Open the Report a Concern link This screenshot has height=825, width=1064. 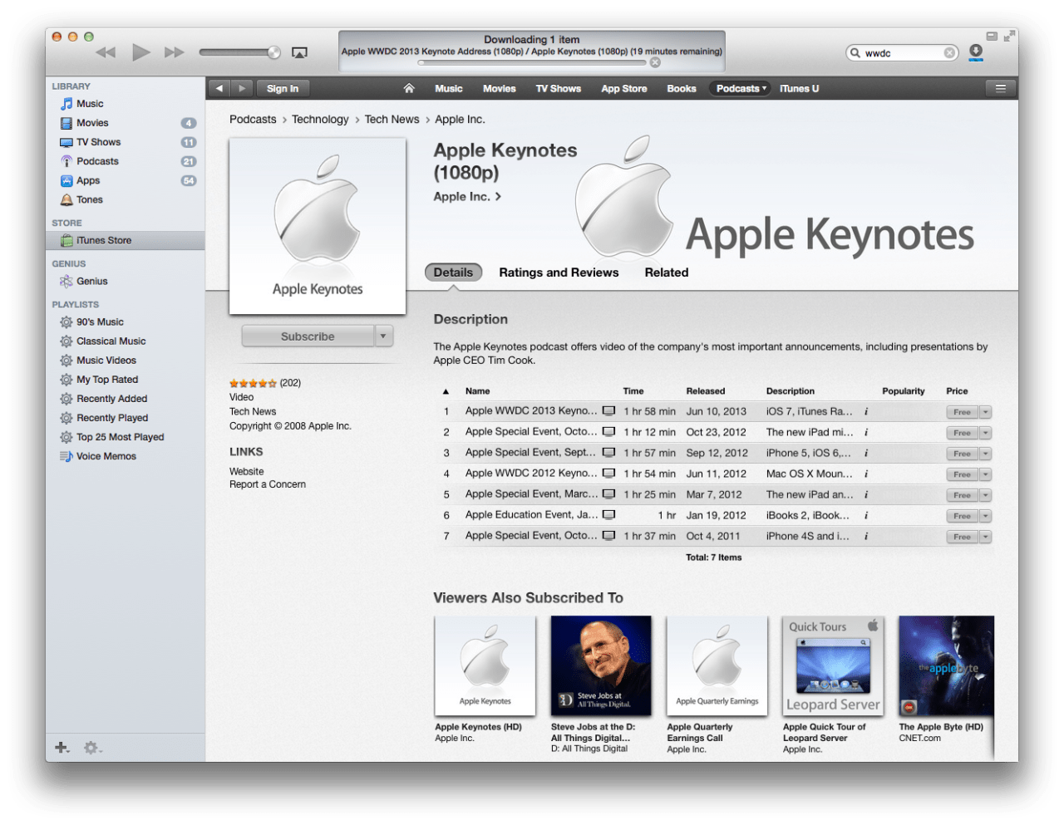tap(268, 484)
